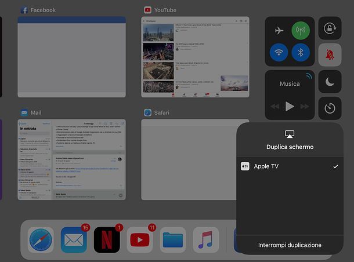
Task: Tap the Mail icon above its card
Action: click(24, 112)
